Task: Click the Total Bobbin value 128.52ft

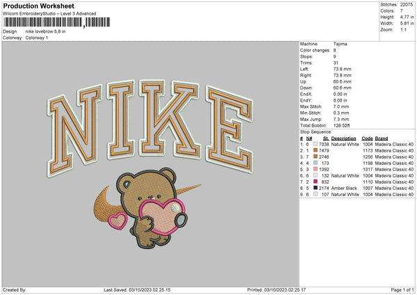Action: (342, 126)
